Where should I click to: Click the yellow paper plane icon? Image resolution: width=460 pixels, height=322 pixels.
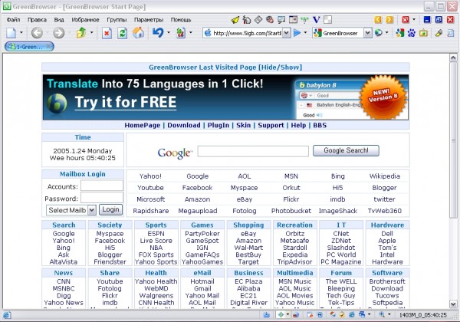coord(235,20)
